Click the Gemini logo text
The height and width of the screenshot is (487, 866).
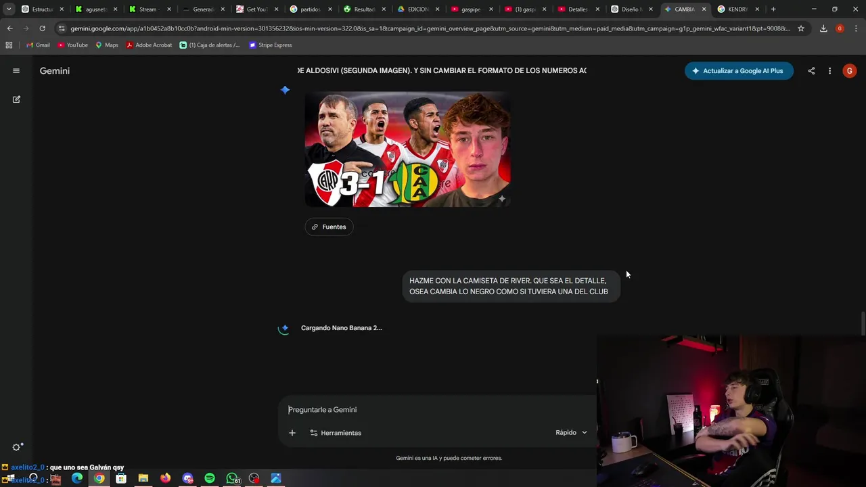(55, 70)
